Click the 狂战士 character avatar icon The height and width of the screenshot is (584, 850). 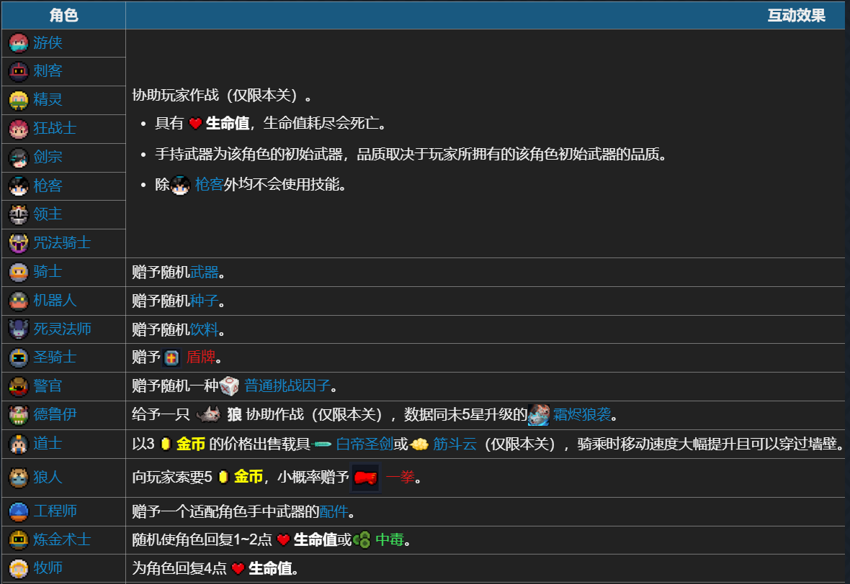pyautogui.click(x=19, y=129)
